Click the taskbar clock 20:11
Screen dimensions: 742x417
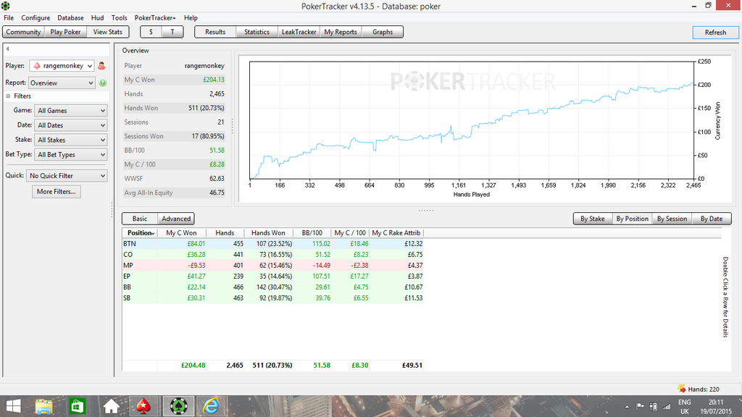point(715,403)
